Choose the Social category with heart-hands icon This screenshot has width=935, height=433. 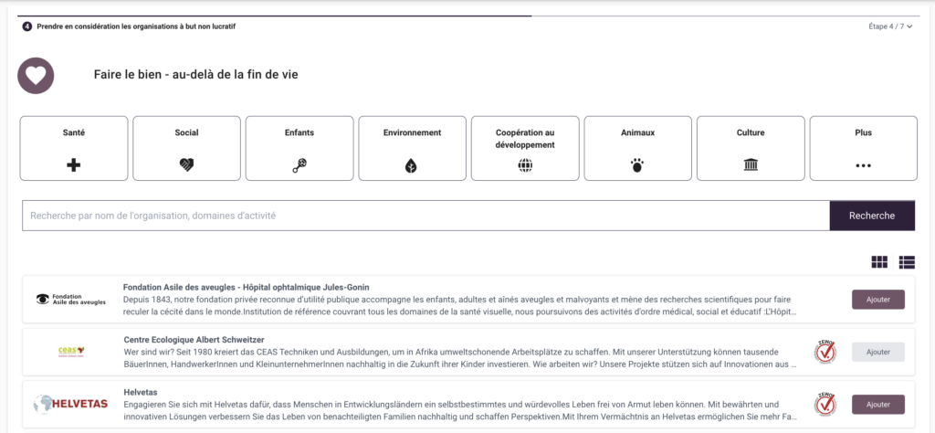(187, 148)
